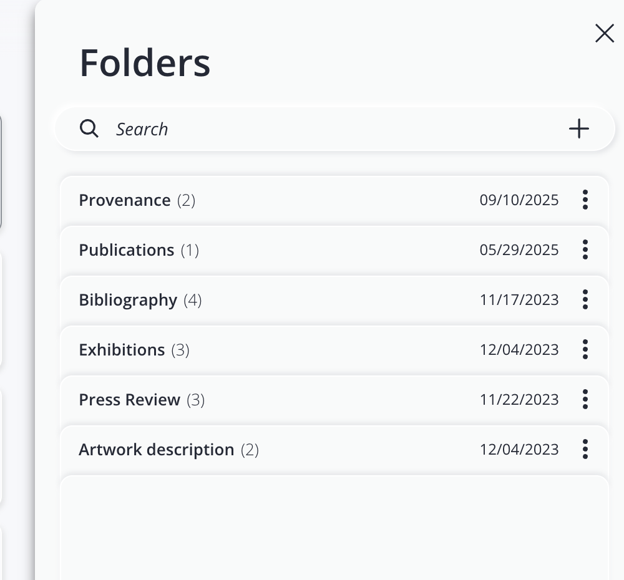Click the 11/17/2023 date on Bibliography
Screen dimensions: 624x580
pos(519,300)
